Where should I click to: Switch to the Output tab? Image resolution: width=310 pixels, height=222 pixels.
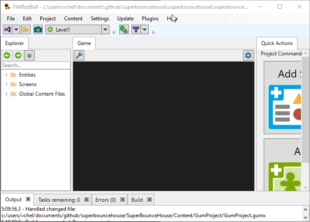(x=13, y=199)
